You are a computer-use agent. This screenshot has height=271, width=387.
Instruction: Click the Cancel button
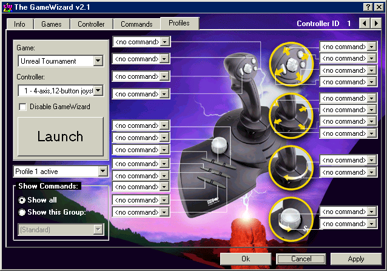point(301,259)
